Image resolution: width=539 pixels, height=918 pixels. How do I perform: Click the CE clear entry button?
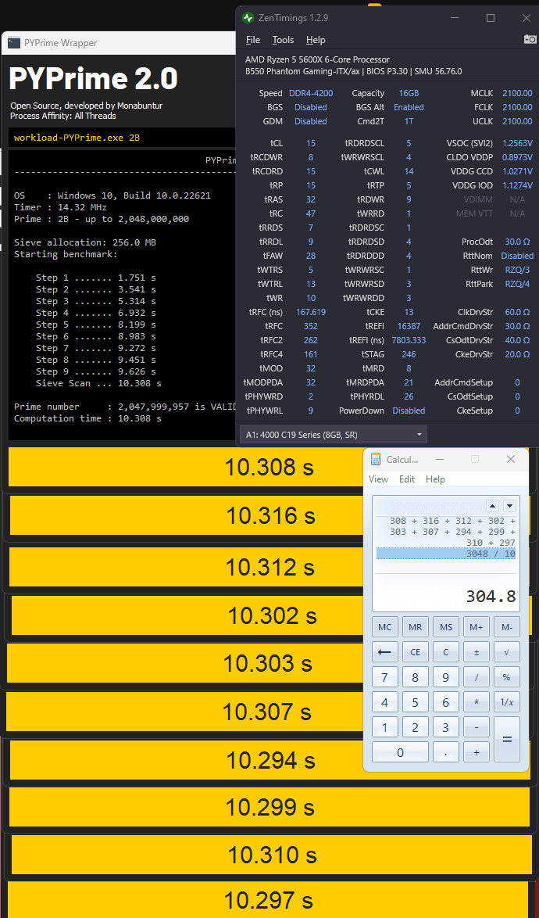(415, 651)
